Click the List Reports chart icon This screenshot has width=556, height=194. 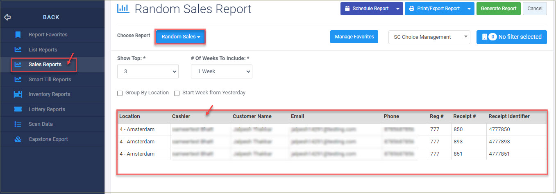pyautogui.click(x=18, y=50)
